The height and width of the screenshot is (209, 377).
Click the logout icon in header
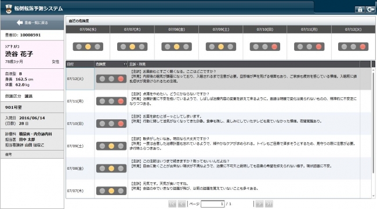[x=370, y=9]
